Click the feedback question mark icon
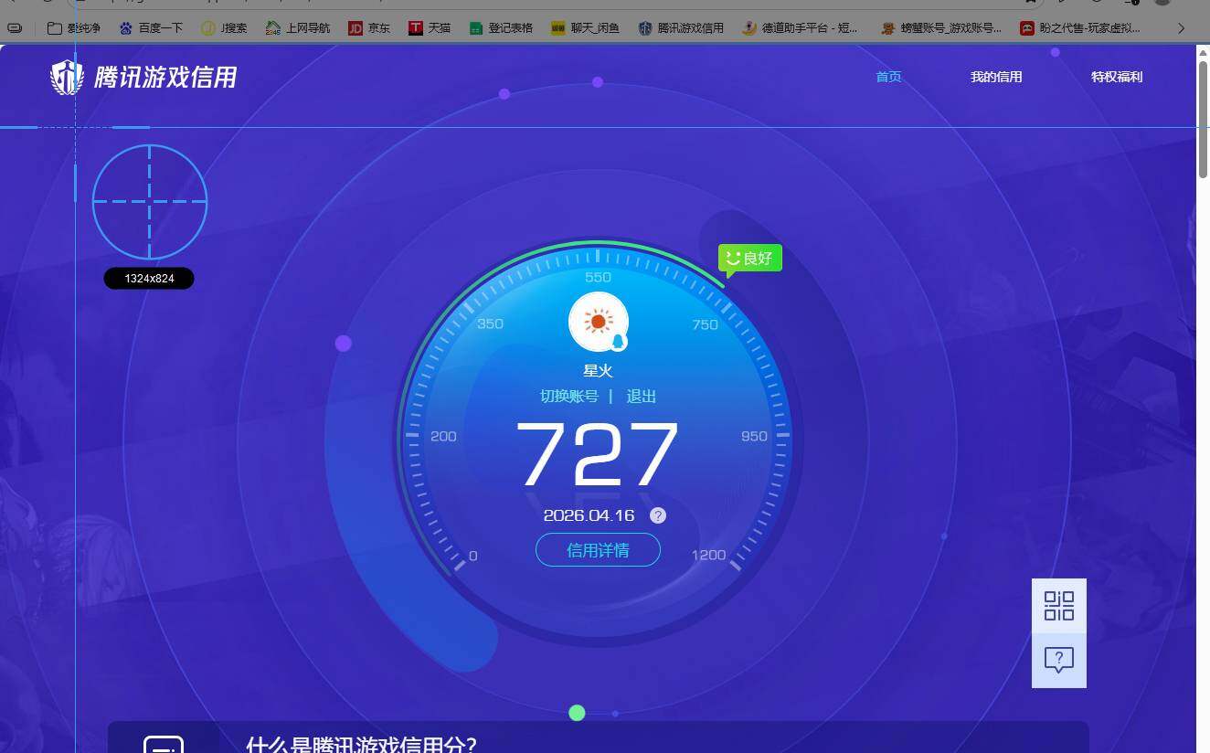 (x=1058, y=658)
